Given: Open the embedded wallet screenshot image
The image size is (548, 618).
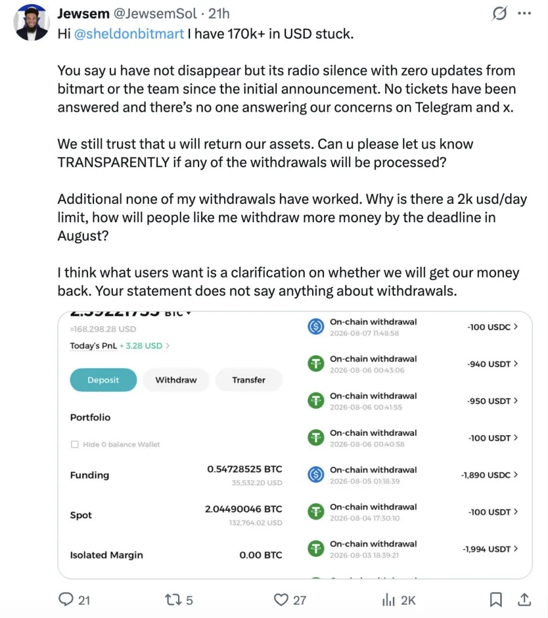Looking at the screenshot, I should click(x=295, y=445).
